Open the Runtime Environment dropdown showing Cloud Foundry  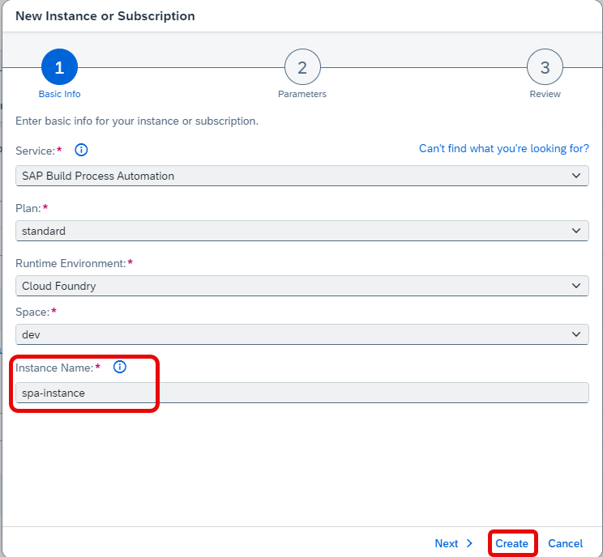301,286
